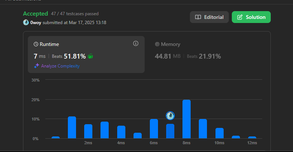Click the '47 / 47 testcases passed' text
Viewport: 293px width, 152px height.
point(75,14)
